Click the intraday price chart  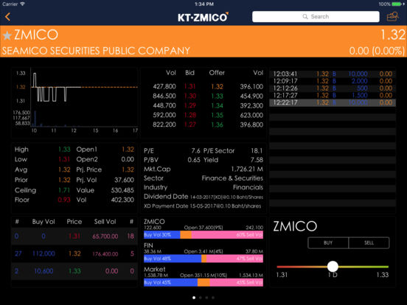pyautogui.click(x=74, y=101)
